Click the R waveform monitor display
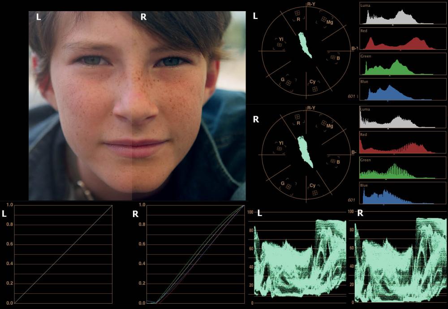This screenshot has width=448, height=309. [x=400, y=260]
